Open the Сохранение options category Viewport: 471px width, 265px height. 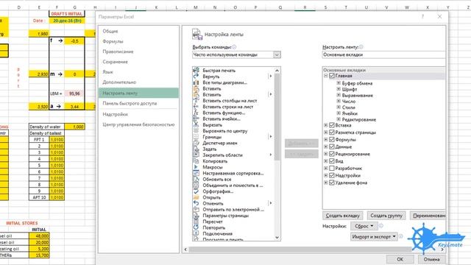(115, 62)
